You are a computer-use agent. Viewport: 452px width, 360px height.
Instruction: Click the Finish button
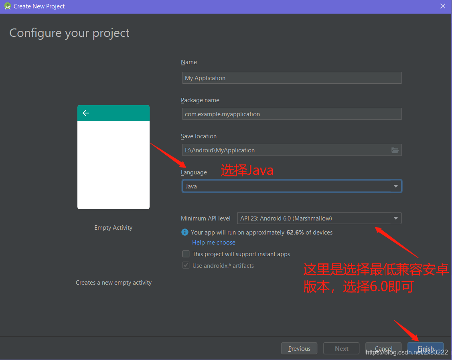(x=426, y=348)
